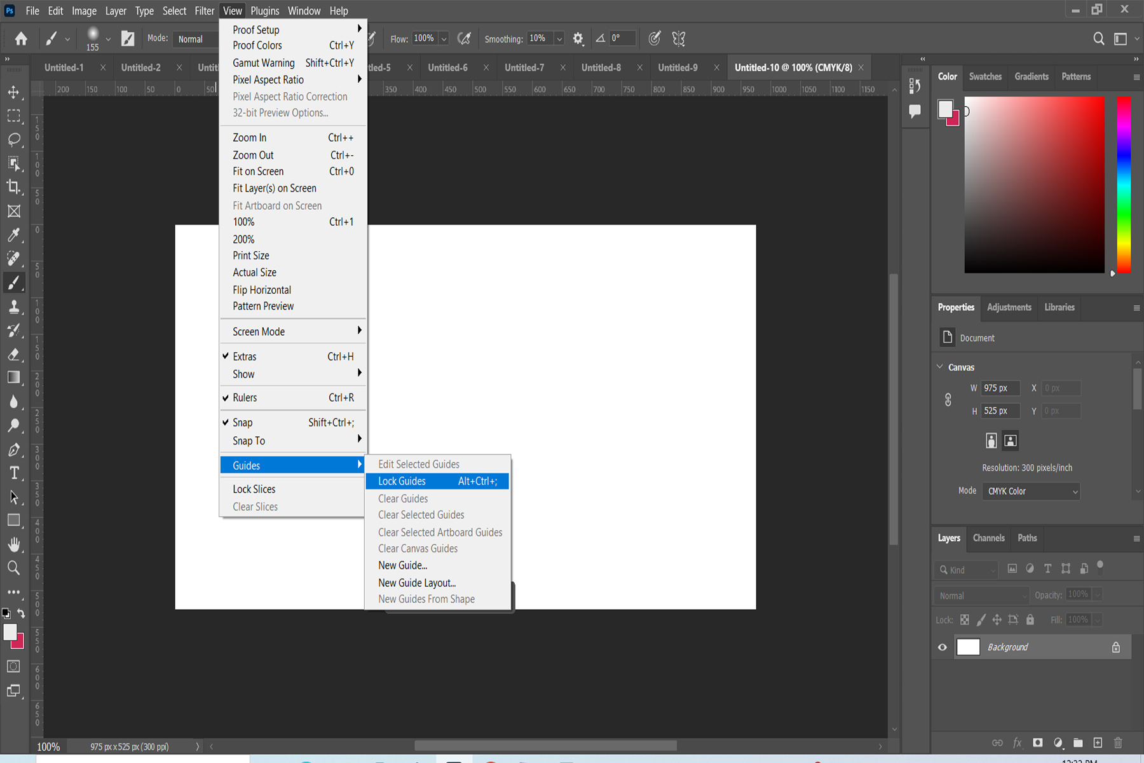Select the Gradient tool
The height and width of the screenshot is (763, 1144).
coord(13,378)
